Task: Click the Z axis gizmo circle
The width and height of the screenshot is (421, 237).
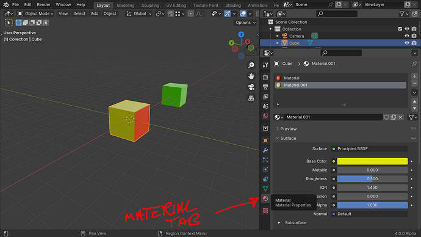Action: click(241, 34)
